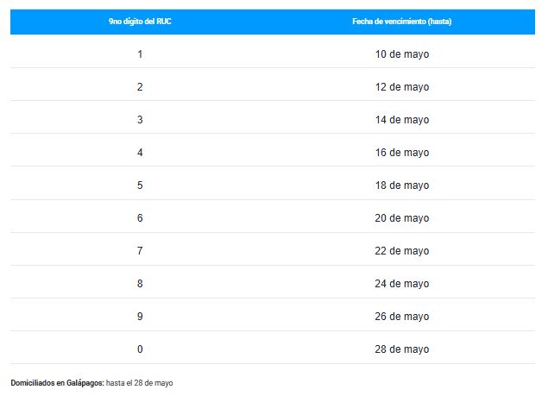The height and width of the screenshot is (396, 542).
Task: Select the "22 de mayo" date cell
Action: point(401,251)
